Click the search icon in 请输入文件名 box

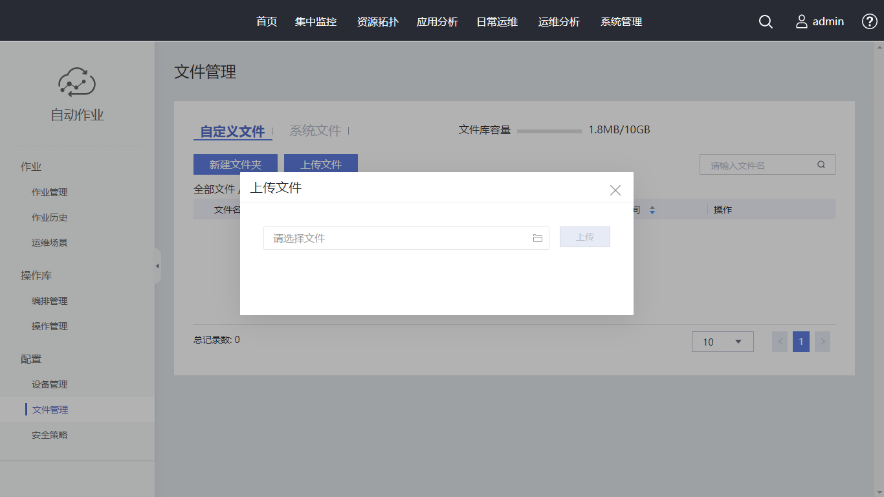pos(821,164)
